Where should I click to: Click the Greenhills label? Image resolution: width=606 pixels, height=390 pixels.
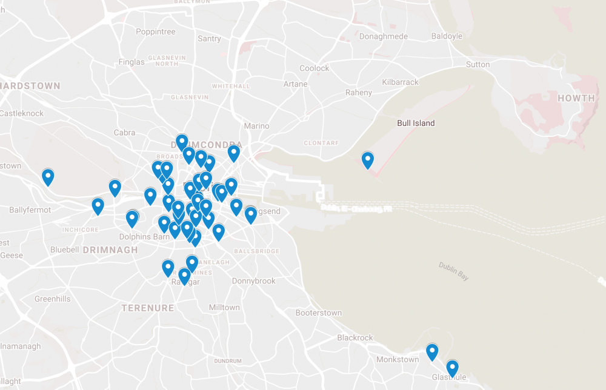coord(53,299)
